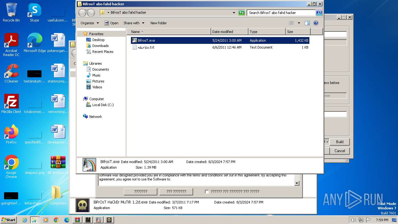Sort by Size column header
The image size is (398, 224).
(x=298, y=32)
